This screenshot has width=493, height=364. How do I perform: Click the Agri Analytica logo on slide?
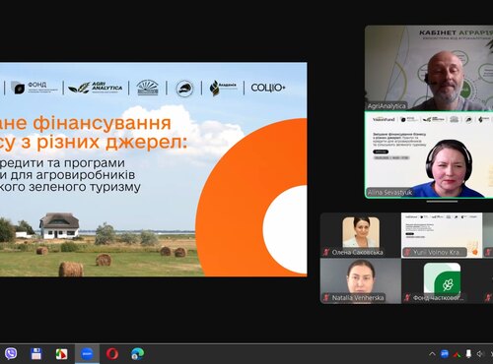[x=96, y=88]
